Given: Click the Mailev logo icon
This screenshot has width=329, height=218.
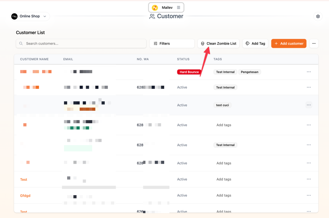Looking at the screenshot, I should click(x=155, y=8).
